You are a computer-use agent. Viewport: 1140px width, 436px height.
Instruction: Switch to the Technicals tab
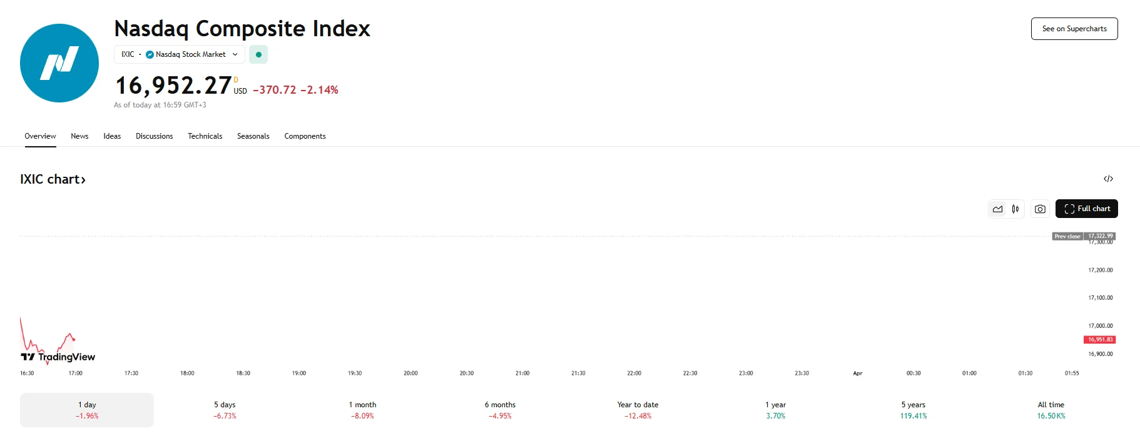coord(205,136)
